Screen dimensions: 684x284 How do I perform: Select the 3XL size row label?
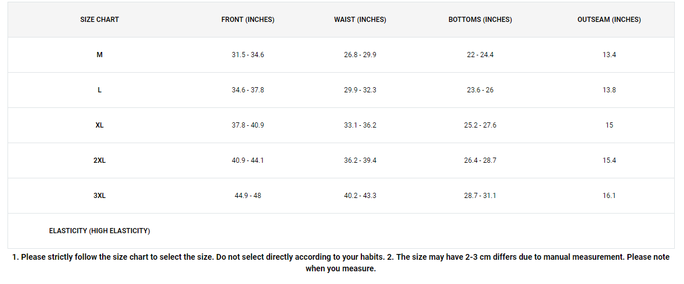(x=99, y=196)
